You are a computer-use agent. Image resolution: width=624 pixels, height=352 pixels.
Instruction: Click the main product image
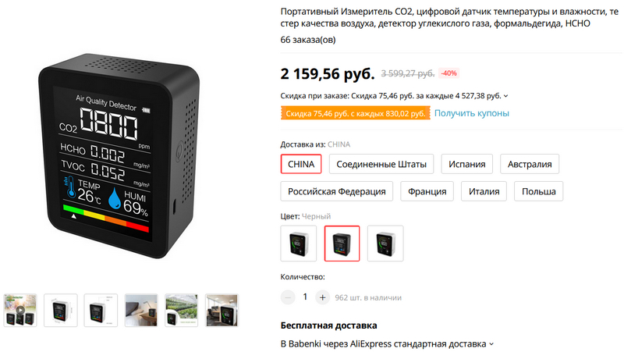119,155
